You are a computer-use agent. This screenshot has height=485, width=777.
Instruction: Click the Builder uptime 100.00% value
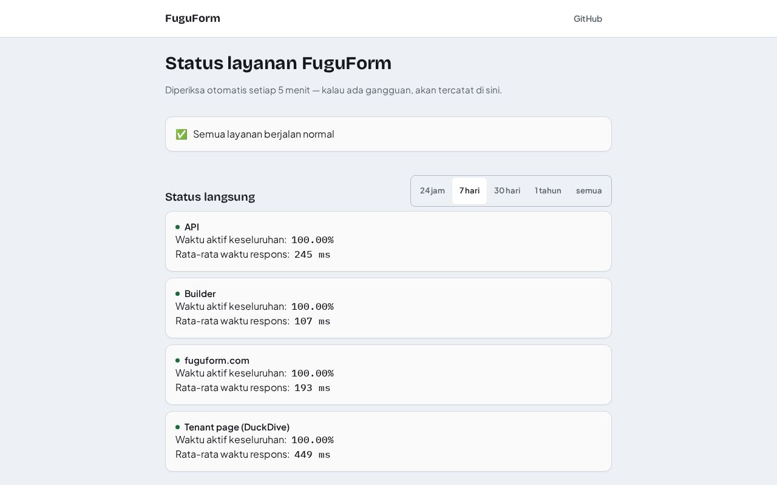point(312,307)
